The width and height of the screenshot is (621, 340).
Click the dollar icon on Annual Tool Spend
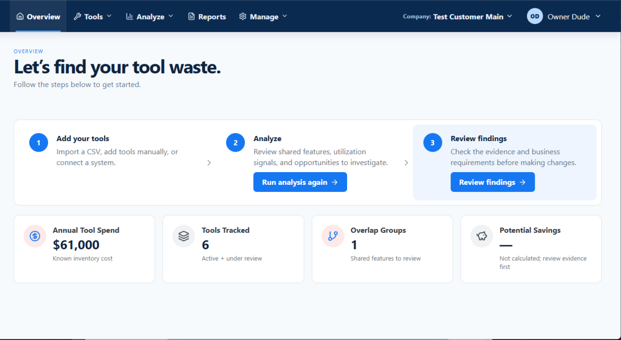(x=35, y=236)
